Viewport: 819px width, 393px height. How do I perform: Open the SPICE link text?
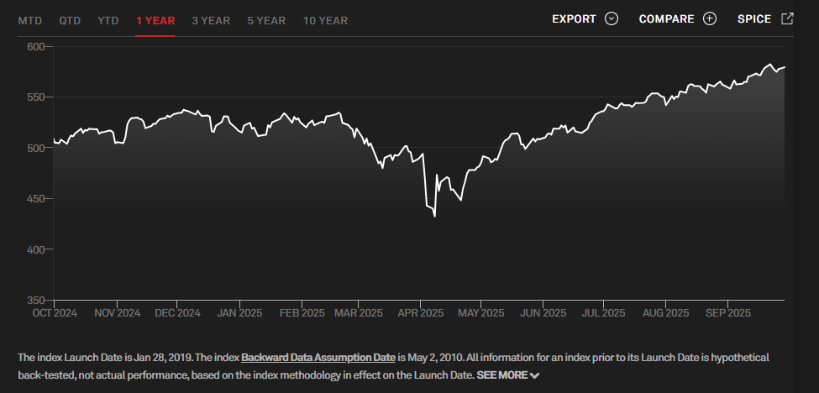753,19
